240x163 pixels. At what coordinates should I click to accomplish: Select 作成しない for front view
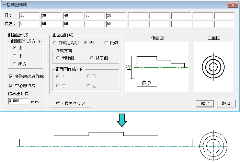tap(55, 43)
